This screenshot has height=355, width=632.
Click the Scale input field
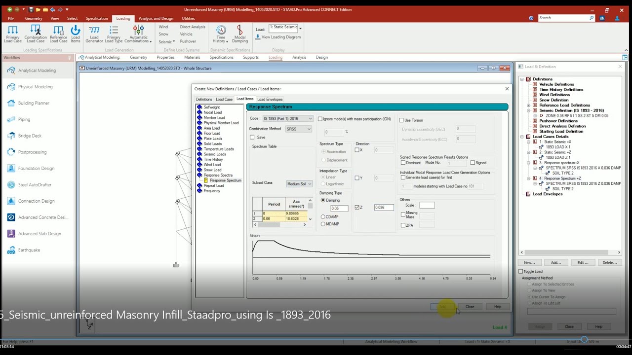click(427, 205)
